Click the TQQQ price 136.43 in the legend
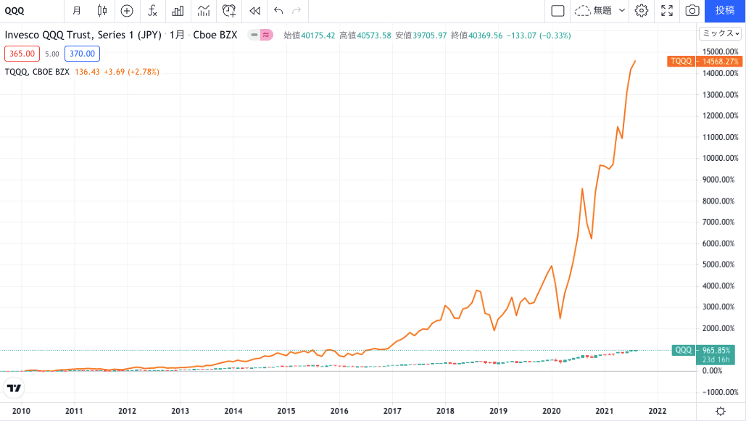 [87, 72]
